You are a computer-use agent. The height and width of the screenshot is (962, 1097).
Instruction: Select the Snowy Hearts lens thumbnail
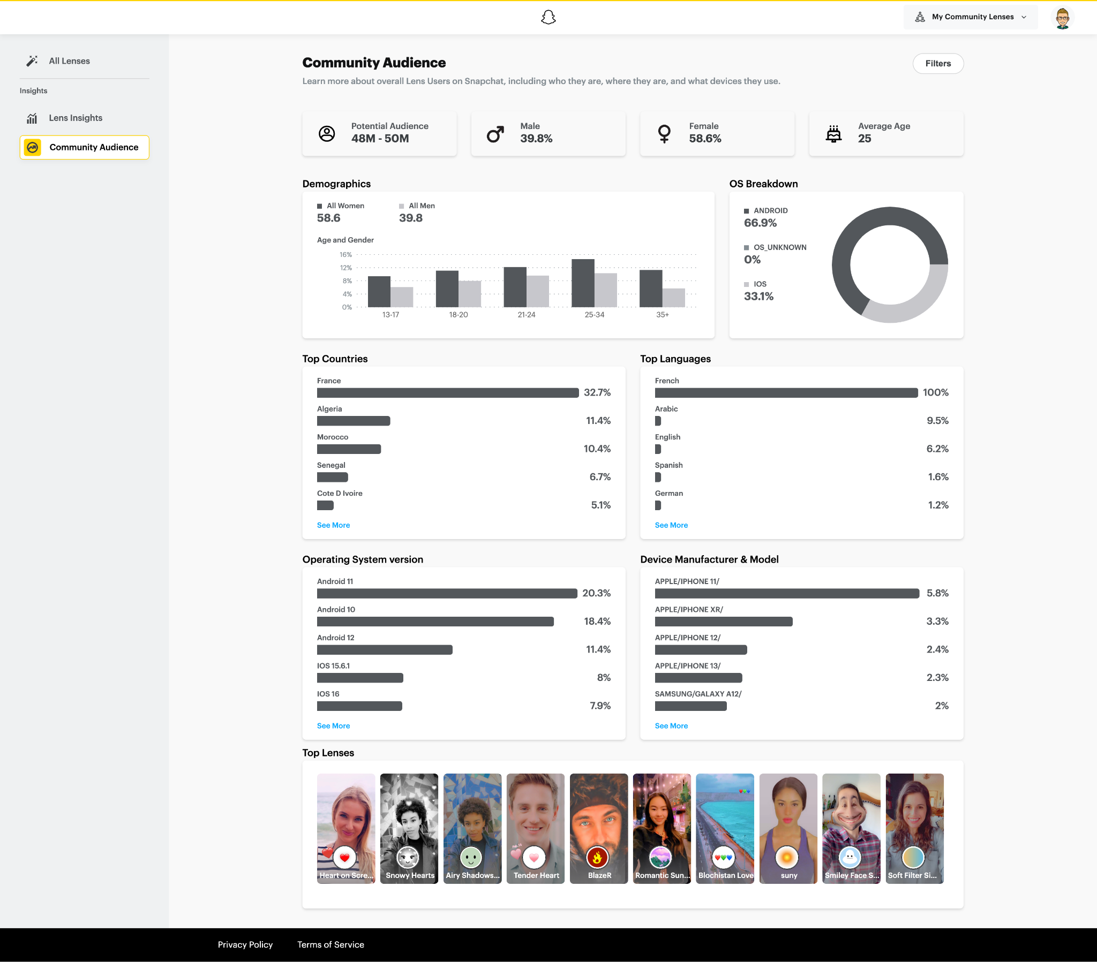point(409,828)
